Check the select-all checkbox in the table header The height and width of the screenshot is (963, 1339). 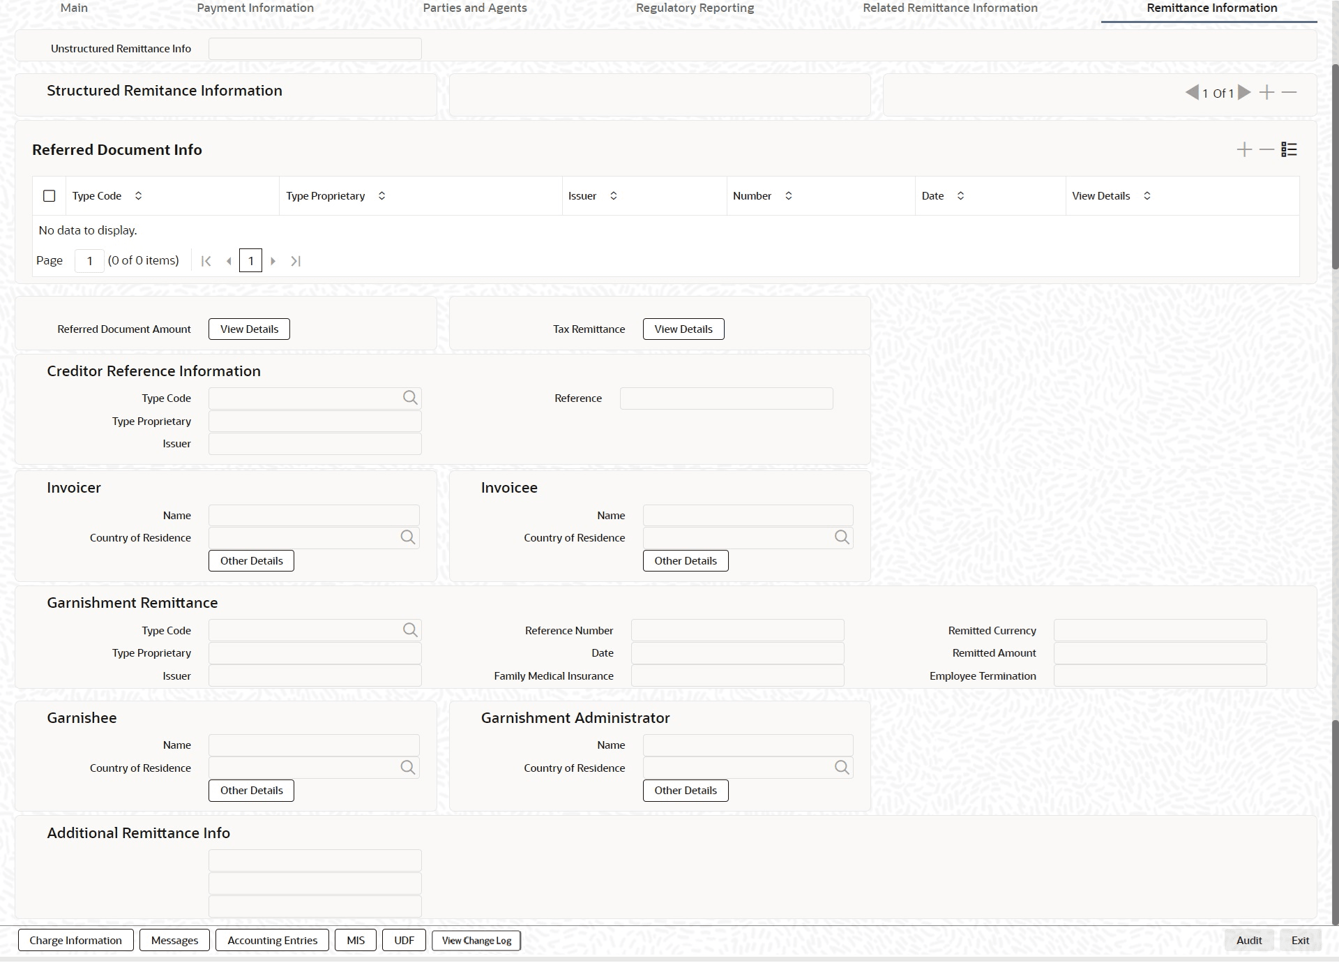(x=50, y=196)
